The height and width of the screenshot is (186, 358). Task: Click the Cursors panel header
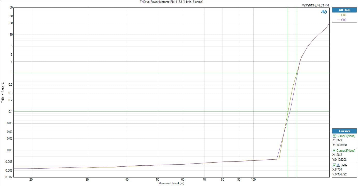(344, 131)
